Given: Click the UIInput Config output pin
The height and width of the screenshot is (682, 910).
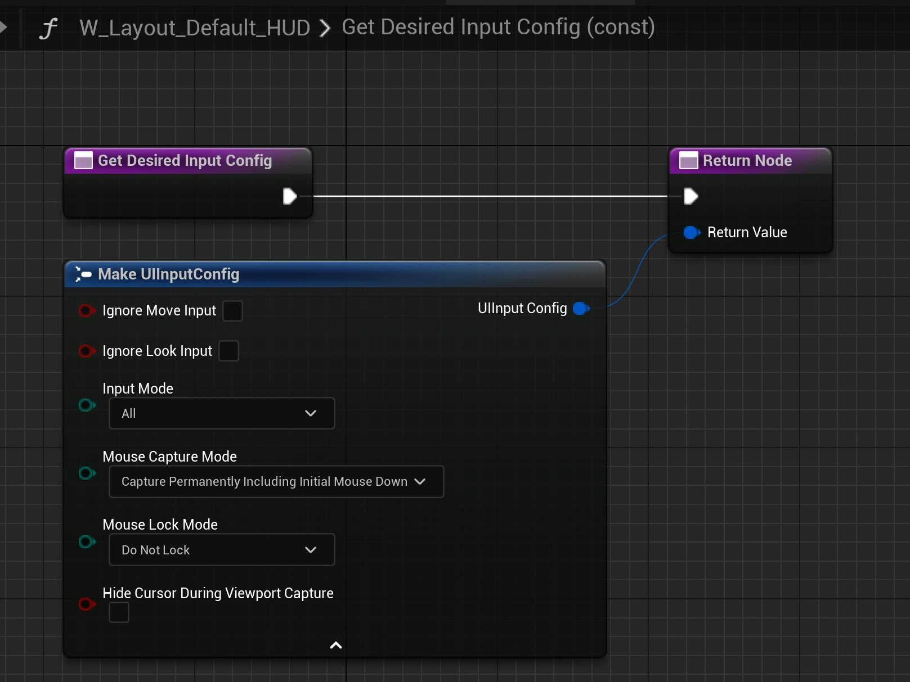Looking at the screenshot, I should (581, 308).
